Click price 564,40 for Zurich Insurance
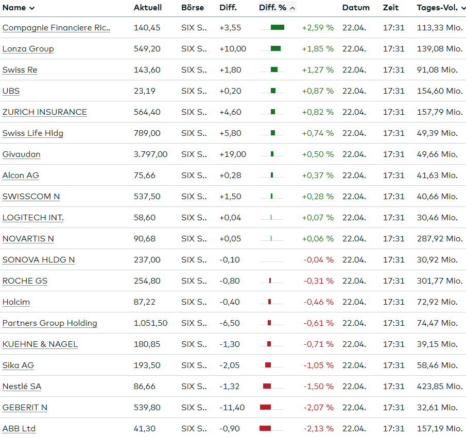Viewport: 466px width, 438px height. tap(147, 112)
